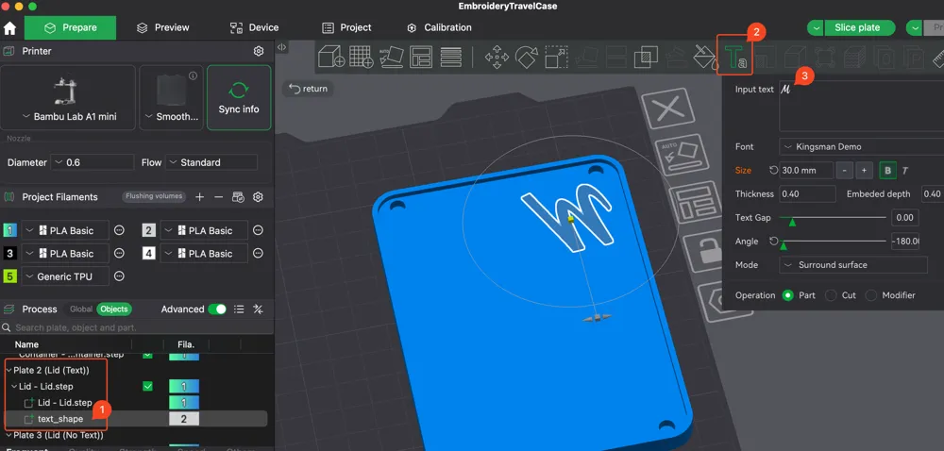
Task: Switch to the Preview tab
Action: coord(162,27)
